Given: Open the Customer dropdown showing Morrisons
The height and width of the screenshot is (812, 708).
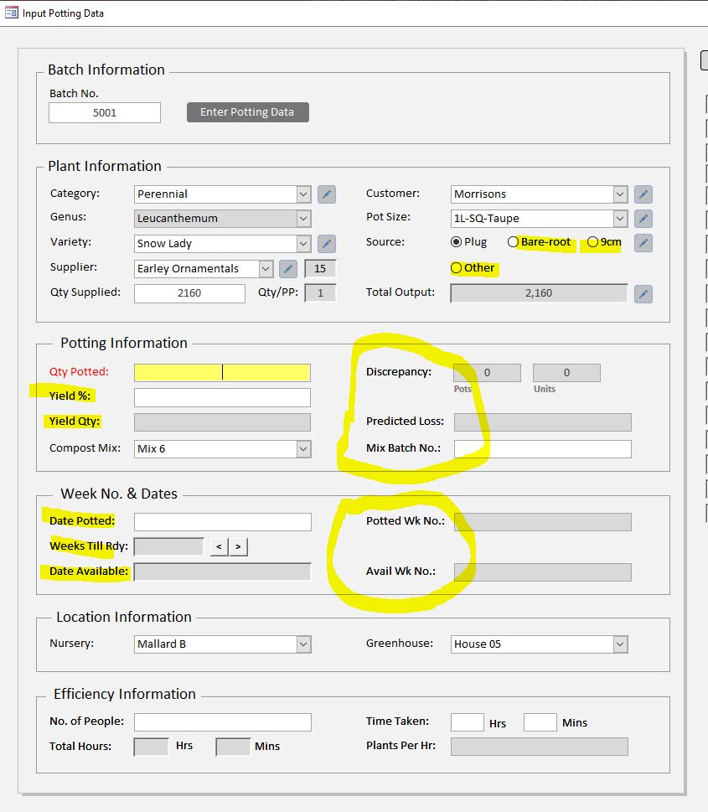Looking at the screenshot, I should coord(619,194).
